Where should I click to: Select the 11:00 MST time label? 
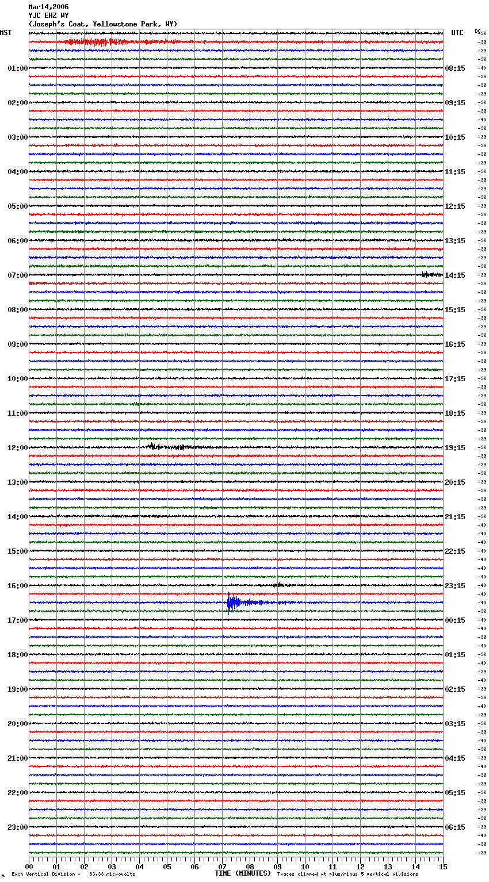point(18,413)
